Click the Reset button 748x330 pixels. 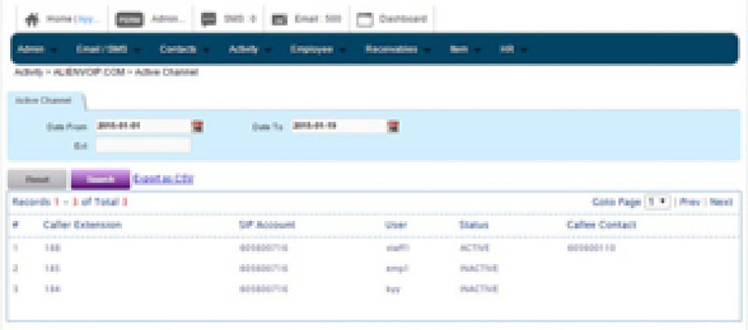tap(37, 180)
